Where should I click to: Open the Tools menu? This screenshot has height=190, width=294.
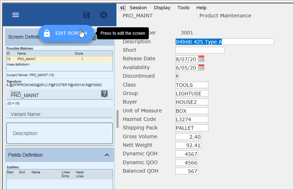(183, 7)
